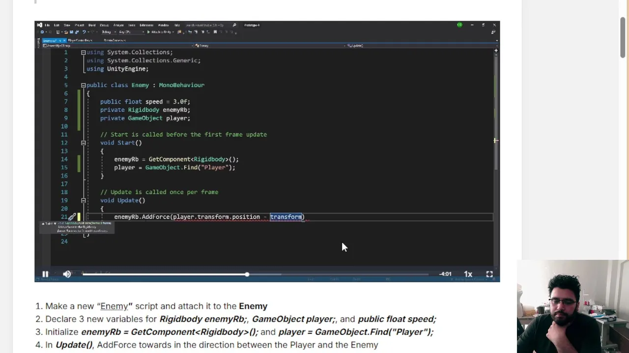Click the save icon in Visual Studio toolbar
The width and height of the screenshot is (629, 353).
[x=71, y=32]
